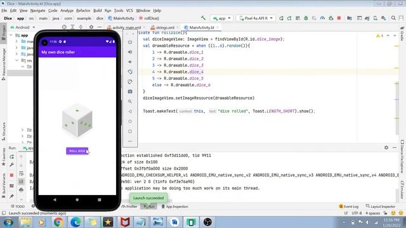The width and height of the screenshot is (406, 228).
Task: Open the 4 spaces indent selector
Action: pyautogui.click(x=372, y=213)
